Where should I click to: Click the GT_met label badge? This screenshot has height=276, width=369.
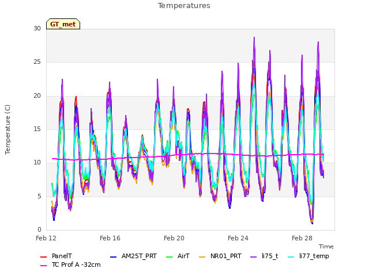click(63, 24)
